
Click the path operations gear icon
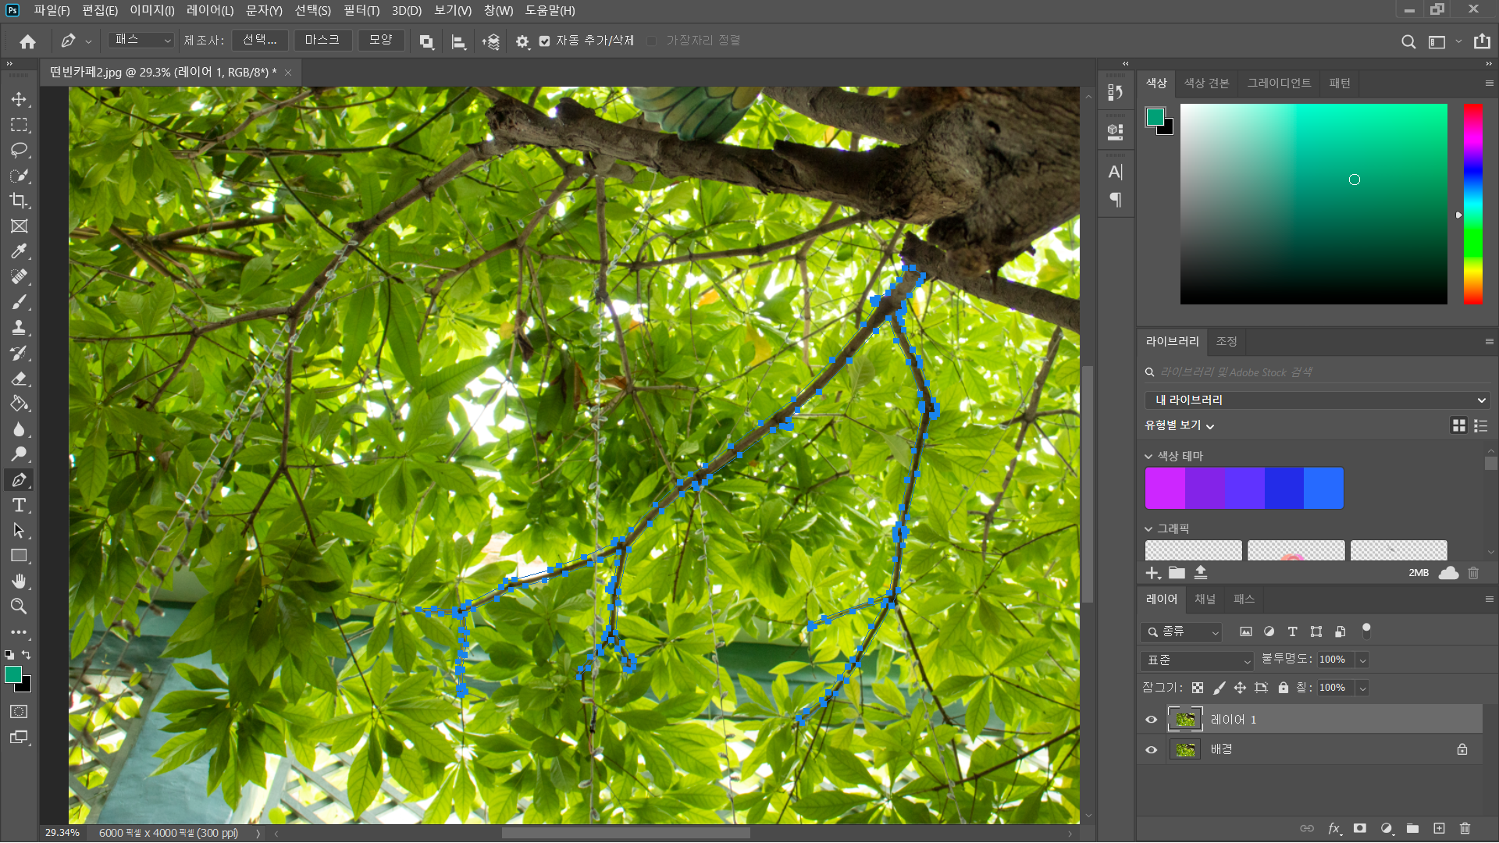522,41
